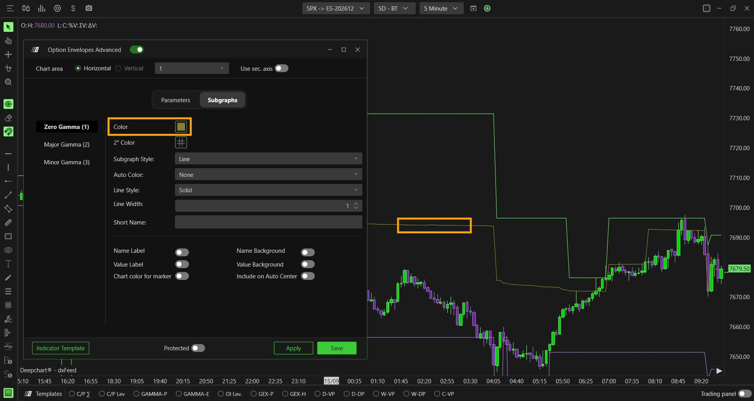The height and width of the screenshot is (401, 754).
Task: Enable Include on Auto Center toggle
Action: coord(308,276)
